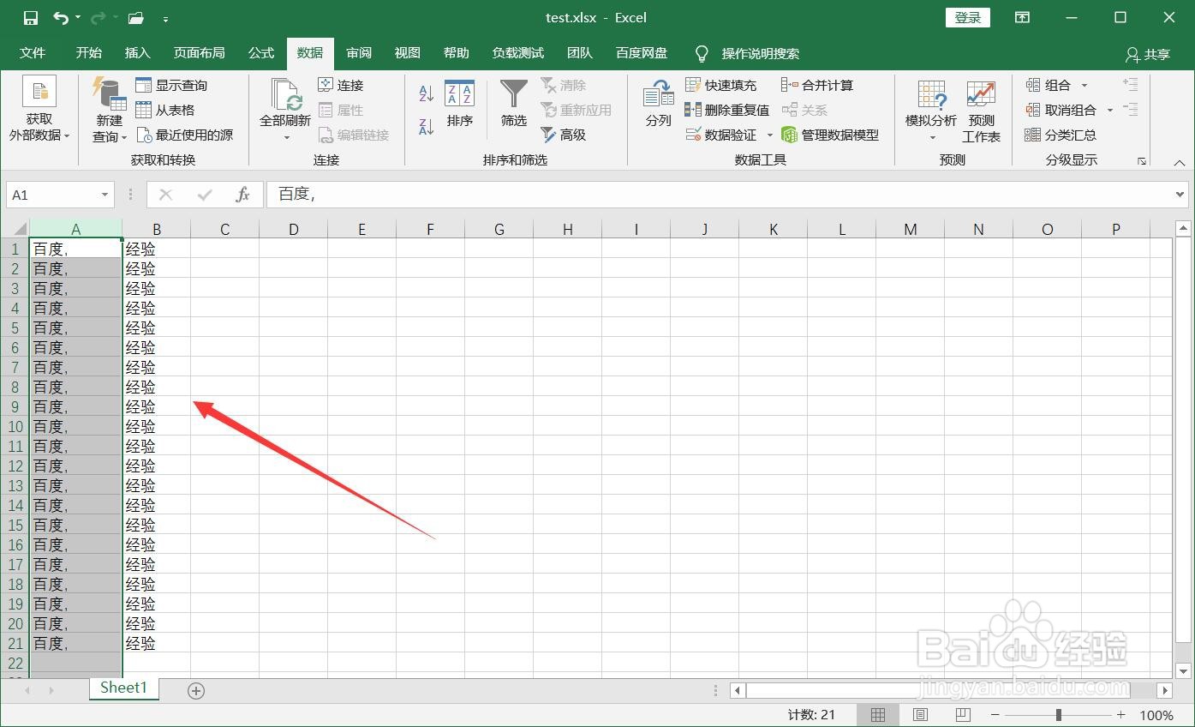
Task: Expand the 数据验证 dropdown arrow
Action: (x=769, y=135)
